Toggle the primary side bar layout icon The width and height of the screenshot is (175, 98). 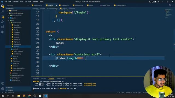pyautogui.click(x=150, y=2)
